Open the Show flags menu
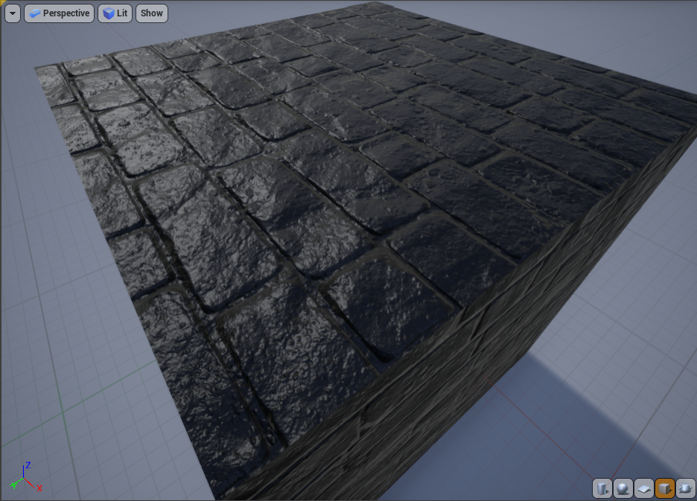This screenshot has width=697, height=501. click(x=152, y=13)
